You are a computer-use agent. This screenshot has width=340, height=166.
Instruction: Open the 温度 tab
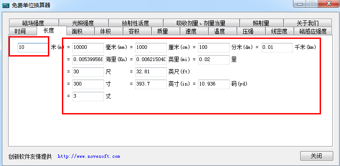click(x=222, y=31)
